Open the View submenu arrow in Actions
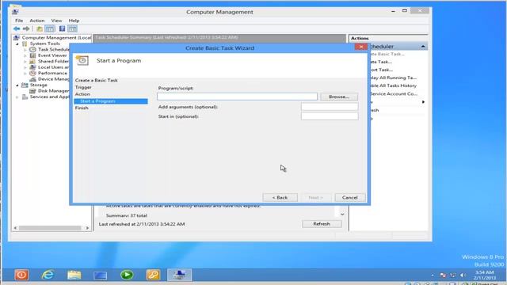The image size is (507, 285). tap(423, 102)
